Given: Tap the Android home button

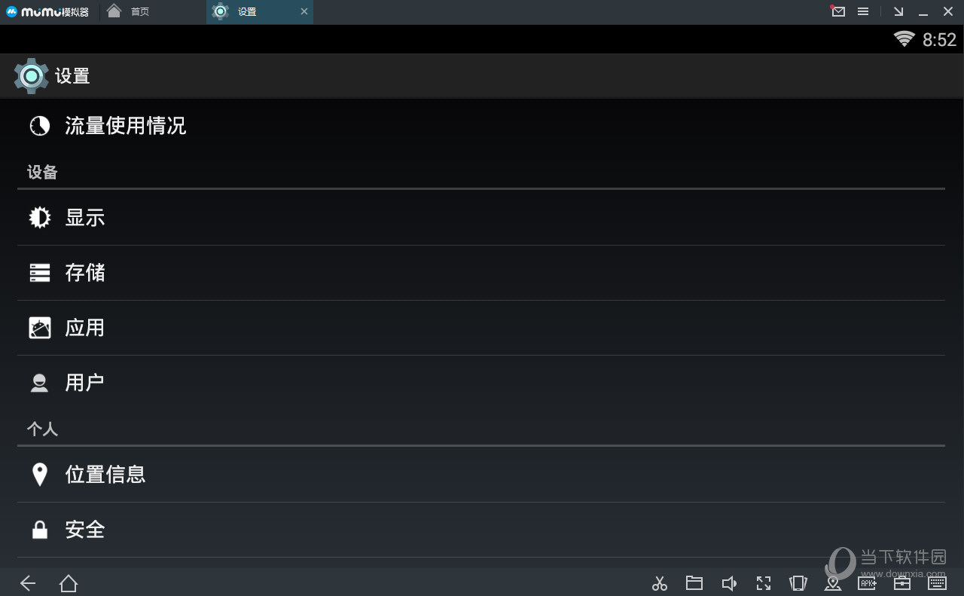Looking at the screenshot, I should pyautogui.click(x=69, y=583).
